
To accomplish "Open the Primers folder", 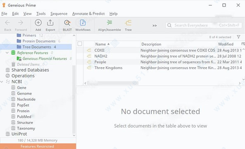I will pos(29,35).
